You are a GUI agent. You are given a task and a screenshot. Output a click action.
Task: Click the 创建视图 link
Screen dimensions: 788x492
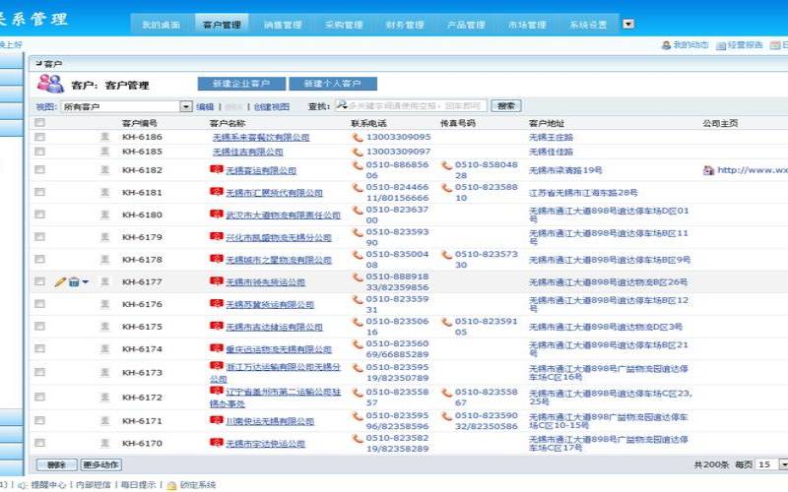click(x=272, y=107)
